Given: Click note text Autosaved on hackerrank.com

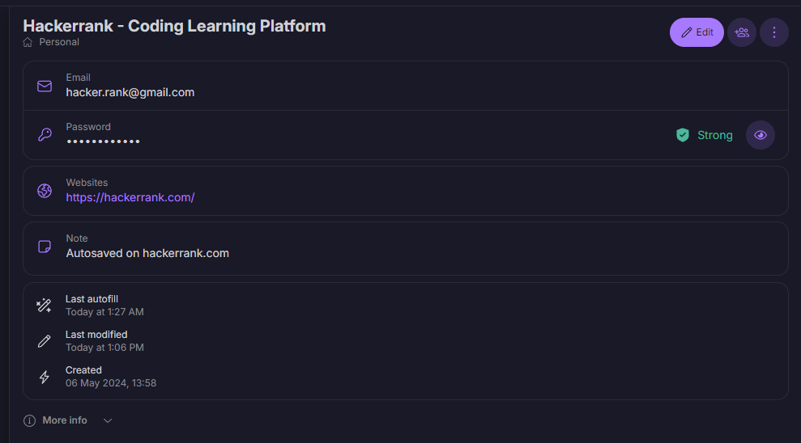Looking at the screenshot, I should (x=147, y=253).
